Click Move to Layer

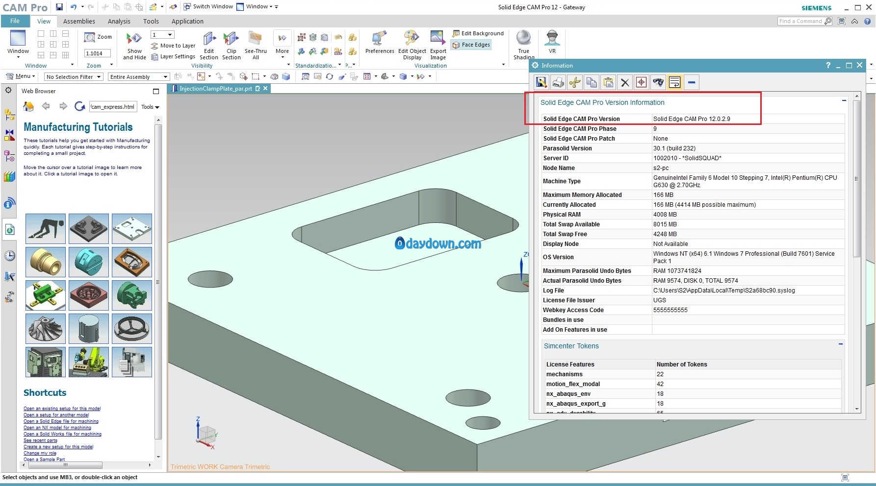click(x=173, y=46)
